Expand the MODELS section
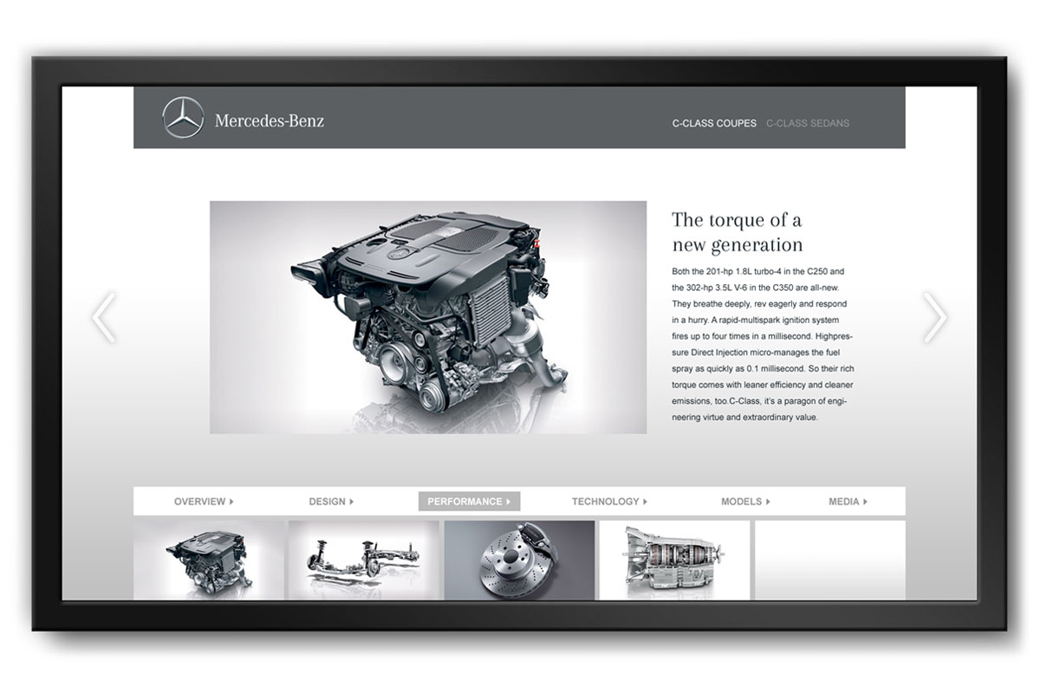Screen dimensions: 1040x693 [x=744, y=501]
